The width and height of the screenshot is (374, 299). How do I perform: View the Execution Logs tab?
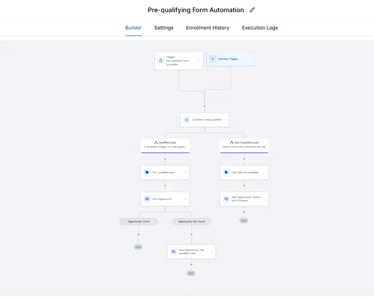(x=259, y=28)
